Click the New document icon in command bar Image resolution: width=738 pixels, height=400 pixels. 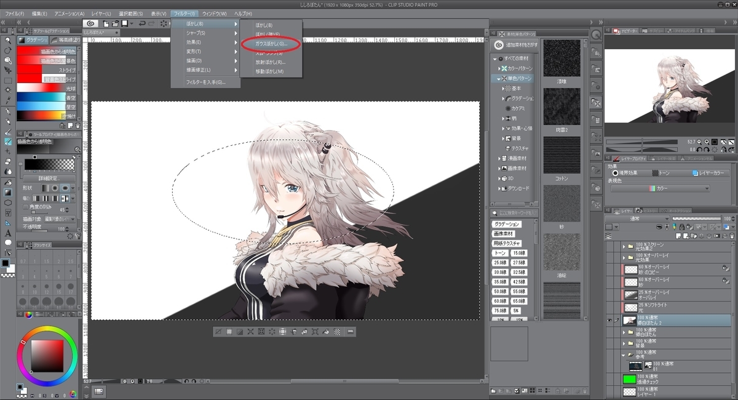pyautogui.click(x=106, y=23)
